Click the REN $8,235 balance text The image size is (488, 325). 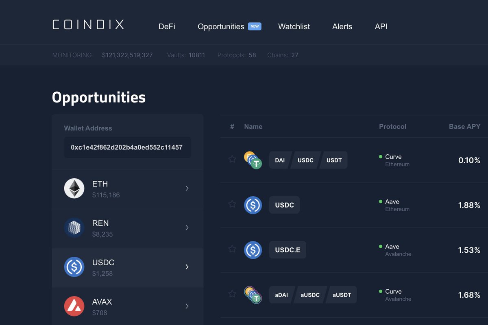click(102, 234)
